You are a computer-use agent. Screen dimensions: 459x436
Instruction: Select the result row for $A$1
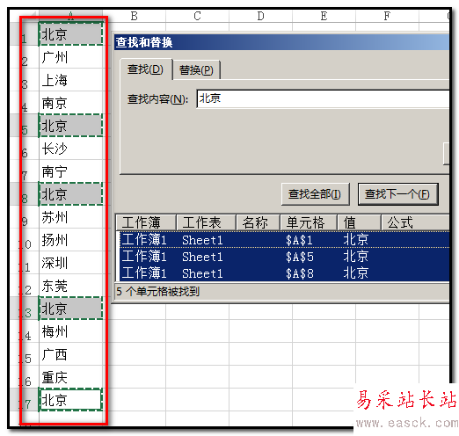point(284,240)
